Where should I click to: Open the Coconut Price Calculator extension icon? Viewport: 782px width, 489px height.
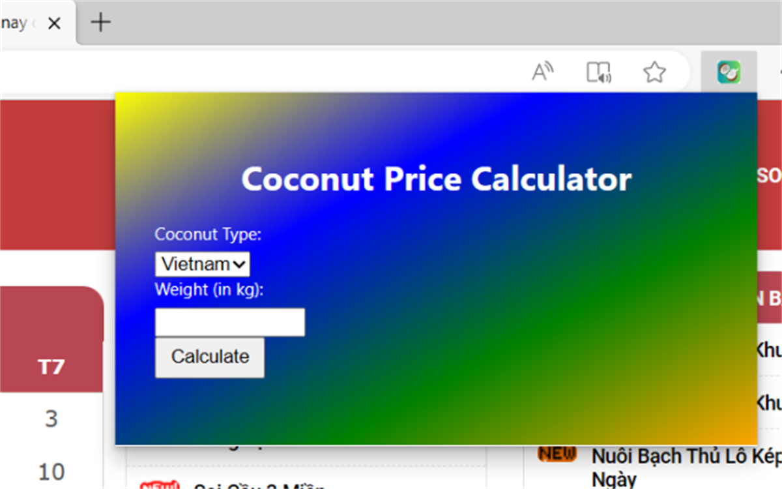click(729, 72)
